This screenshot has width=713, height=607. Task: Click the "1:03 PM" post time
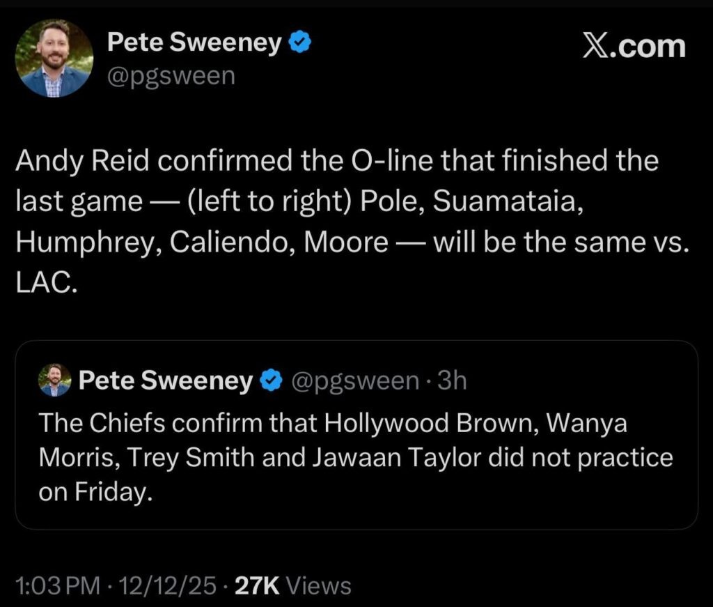coord(58,586)
